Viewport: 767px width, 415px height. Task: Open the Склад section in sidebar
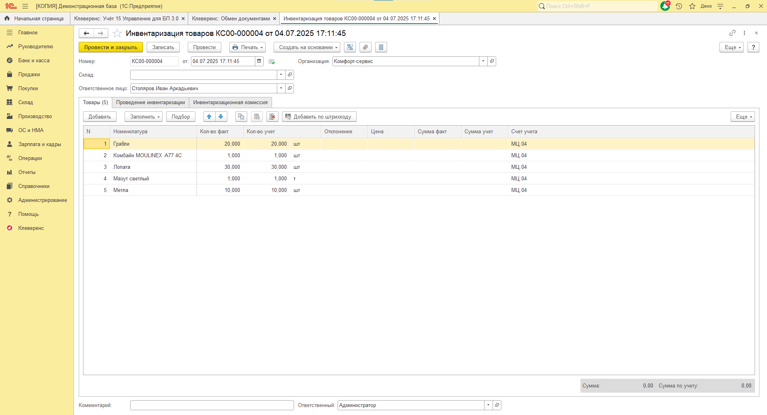[x=26, y=102]
